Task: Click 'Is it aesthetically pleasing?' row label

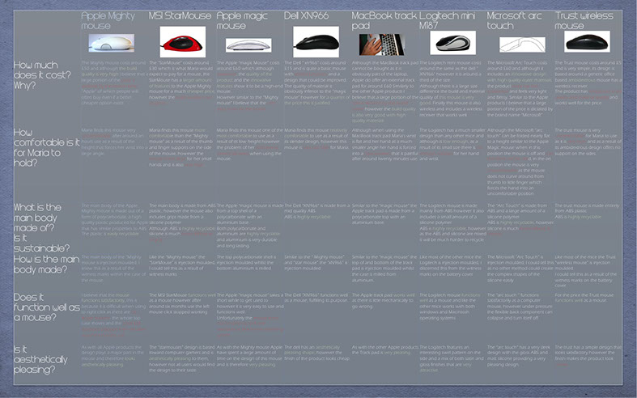Action: pyautogui.click(x=42, y=355)
